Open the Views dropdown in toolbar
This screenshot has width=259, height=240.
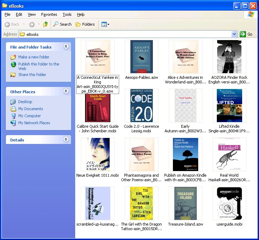105,24
